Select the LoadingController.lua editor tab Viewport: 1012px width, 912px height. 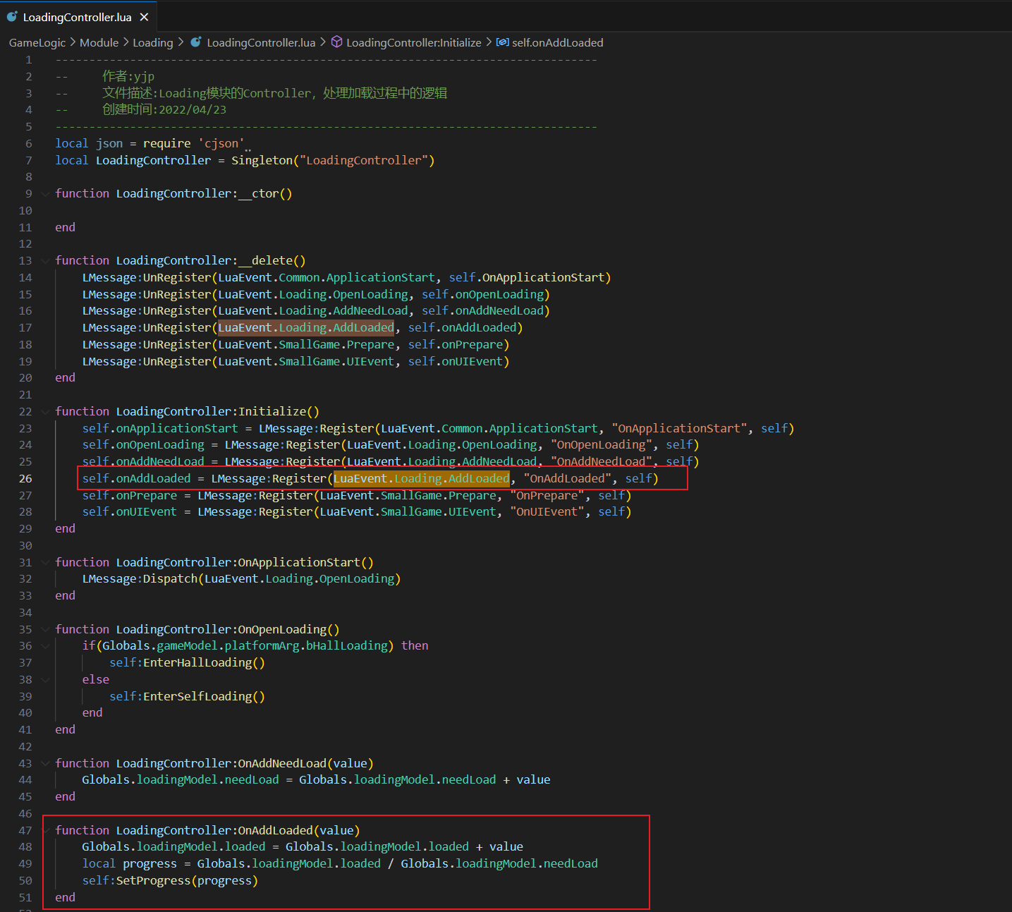(x=78, y=17)
